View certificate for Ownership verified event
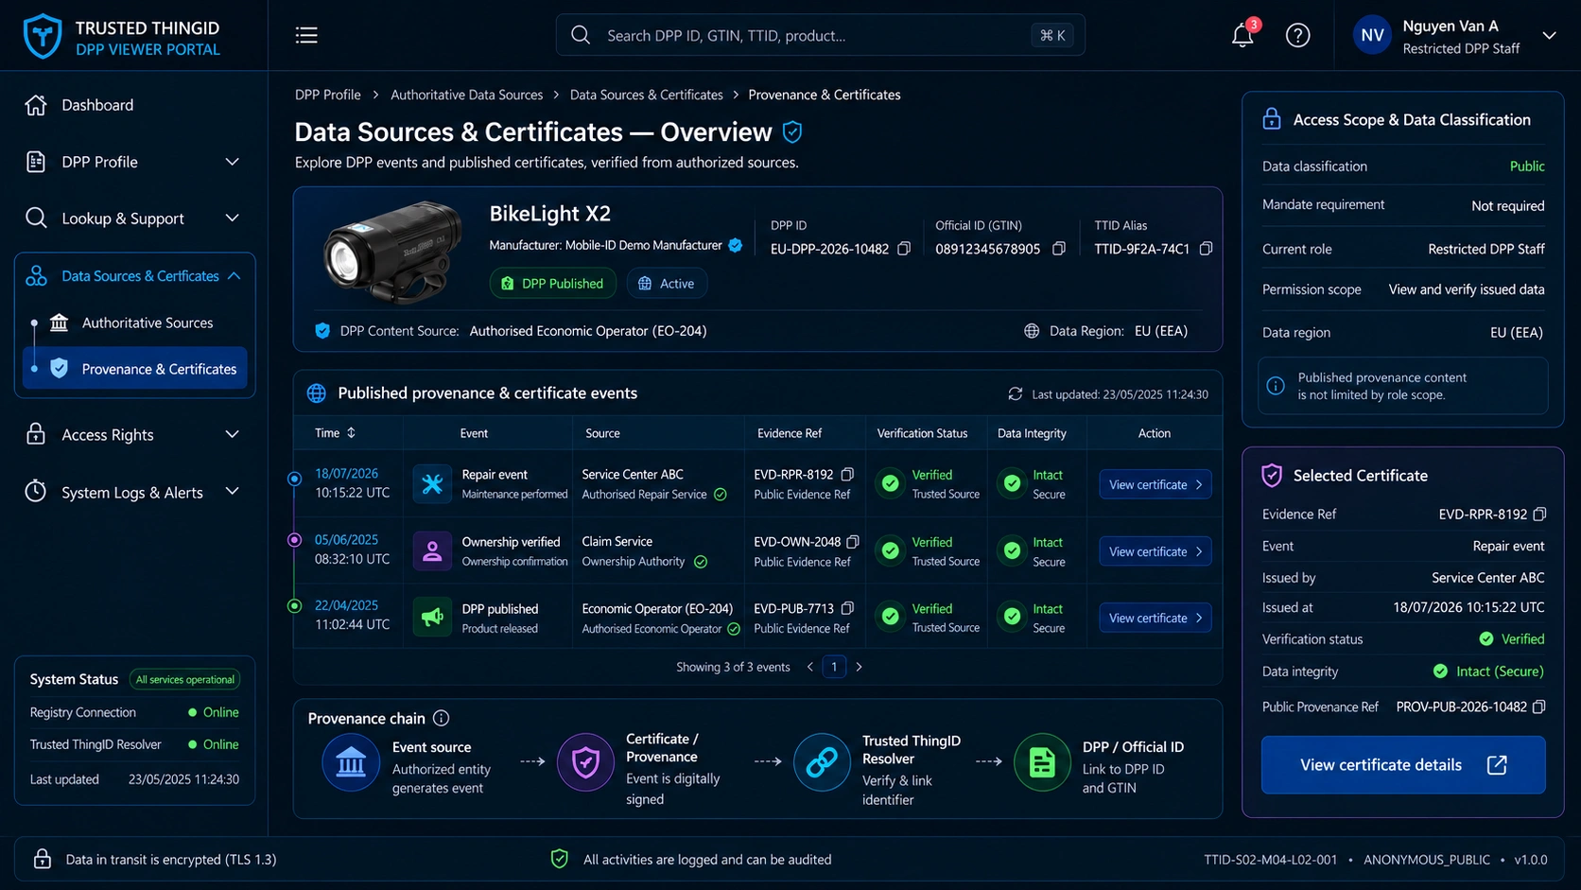The height and width of the screenshot is (890, 1581). (x=1155, y=551)
